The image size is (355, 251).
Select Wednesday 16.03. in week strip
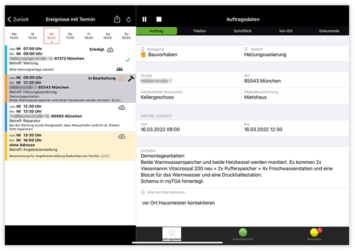click(51, 36)
